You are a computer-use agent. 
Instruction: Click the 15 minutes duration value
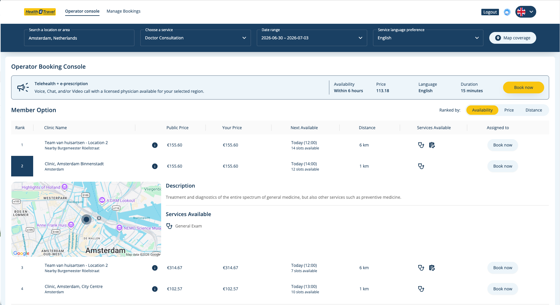(472, 91)
